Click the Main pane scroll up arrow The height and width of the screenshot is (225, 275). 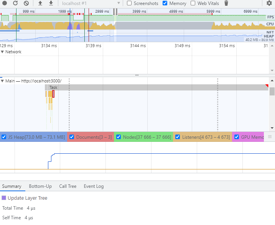(272, 80)
